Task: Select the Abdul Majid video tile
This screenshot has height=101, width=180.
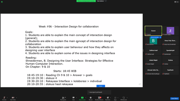Action: (x=153, y=60)
